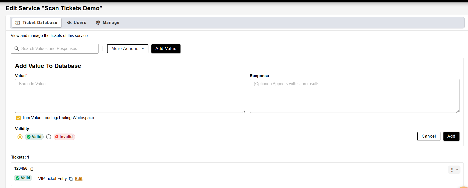Click the VIP Ticket Entry response text

53,179
